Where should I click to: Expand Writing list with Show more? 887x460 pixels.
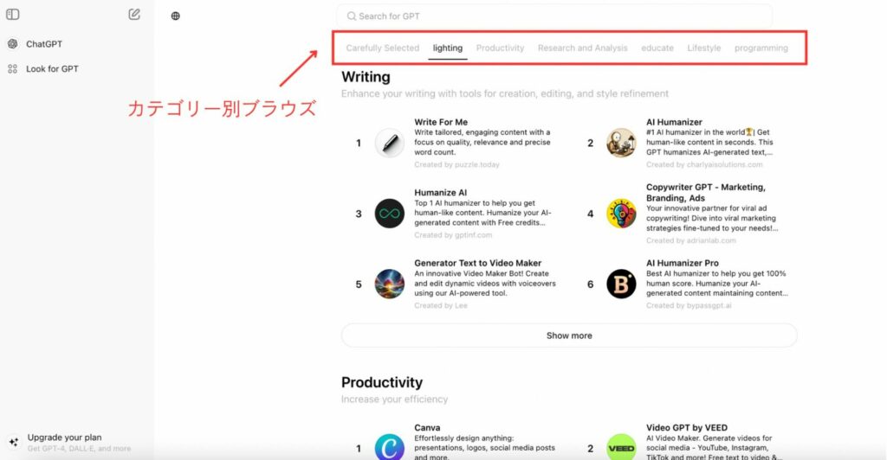point(569,335)
